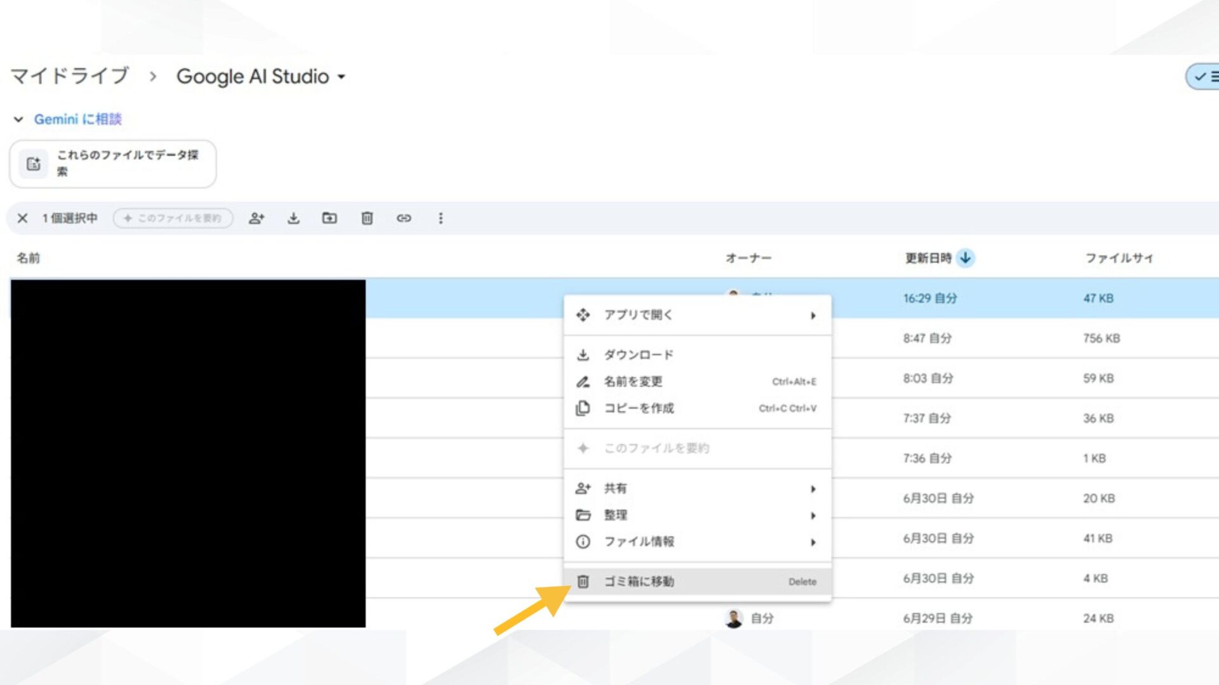Viewport: 1219px width, 685px height.
Task: Open ファイル情報 from the context menu
Action: point(639,542)
